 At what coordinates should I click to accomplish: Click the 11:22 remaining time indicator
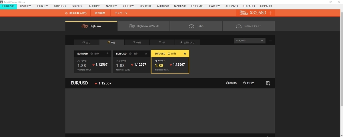click(248, 83)
